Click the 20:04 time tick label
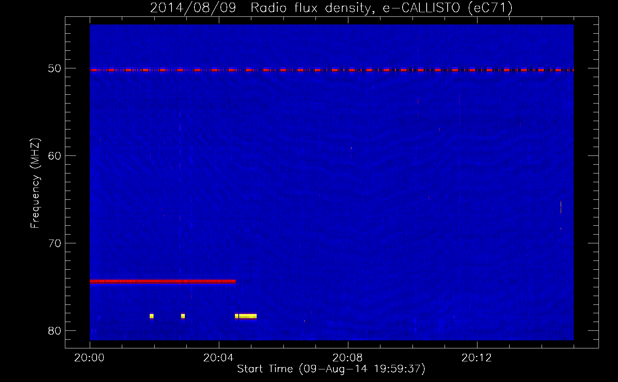Viewport: 618px width, 382px height. coord(218,358)
